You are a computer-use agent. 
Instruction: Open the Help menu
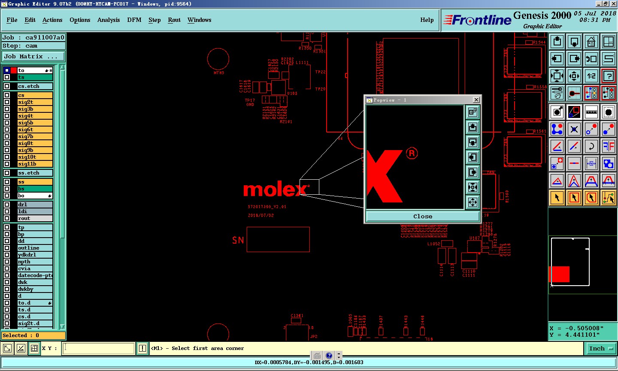[427, 20]
